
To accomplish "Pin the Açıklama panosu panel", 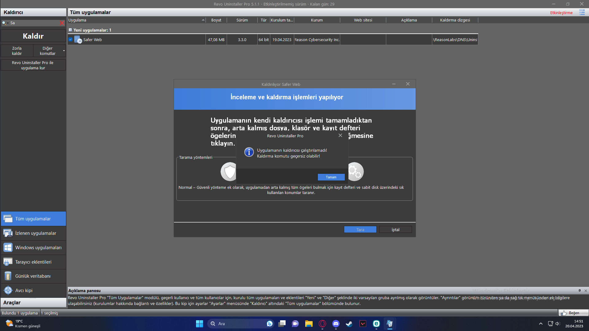I will (579, 291).
